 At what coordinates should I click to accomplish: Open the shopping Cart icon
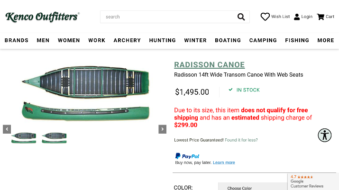click(321, 17)
